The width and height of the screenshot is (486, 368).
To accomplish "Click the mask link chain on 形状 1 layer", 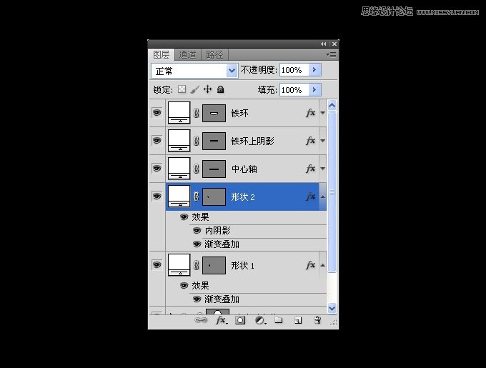I will (x=197, y=265).
